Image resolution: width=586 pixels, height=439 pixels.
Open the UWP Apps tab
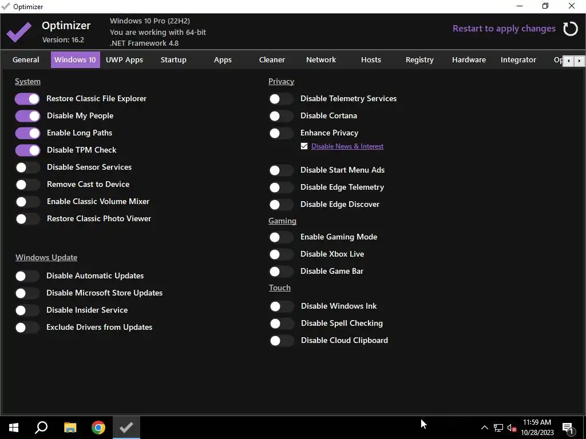tap(124, 59)
